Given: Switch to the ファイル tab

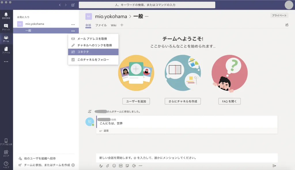Looking at the screenshot, I should (x=101, y=25).
